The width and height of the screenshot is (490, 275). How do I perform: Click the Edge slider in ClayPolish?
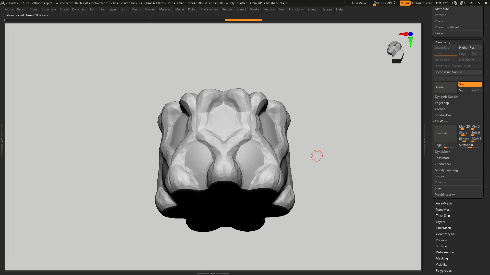click(x=445, y=145)
